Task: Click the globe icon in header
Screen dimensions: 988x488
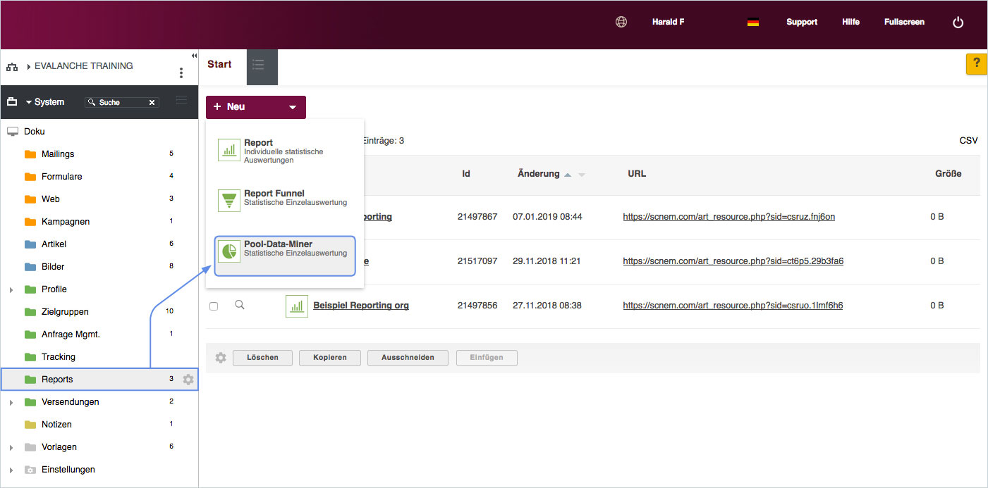Action: click(621, 22)
